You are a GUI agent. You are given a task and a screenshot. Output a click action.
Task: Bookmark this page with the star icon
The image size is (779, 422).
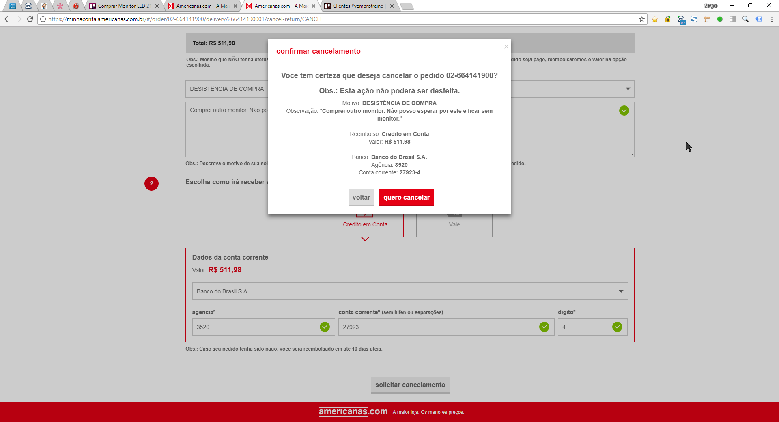tap(642, 19)
